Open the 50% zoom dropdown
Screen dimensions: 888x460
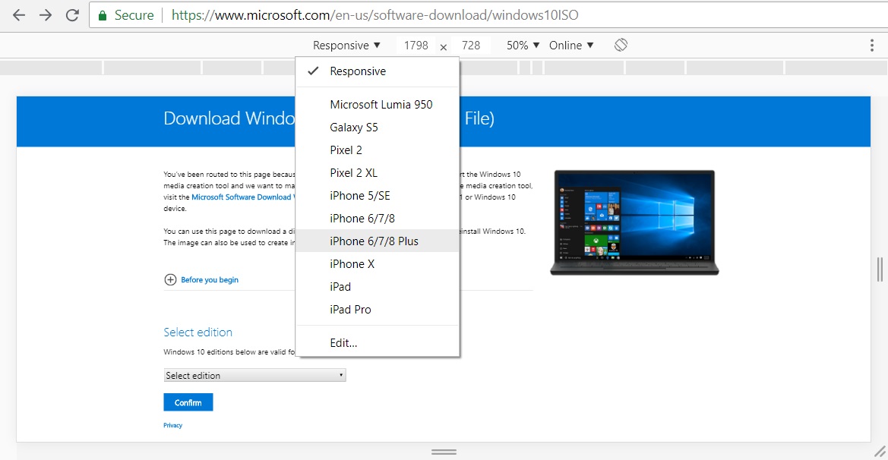523,46
